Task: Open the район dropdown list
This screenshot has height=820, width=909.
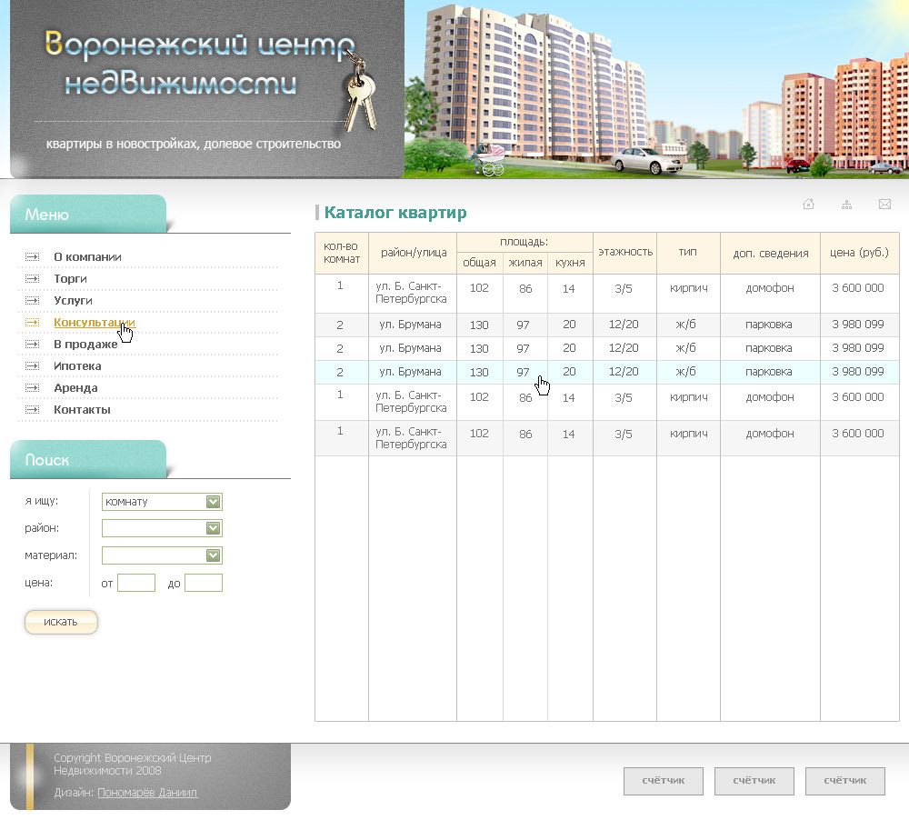Action: [162, 528]
